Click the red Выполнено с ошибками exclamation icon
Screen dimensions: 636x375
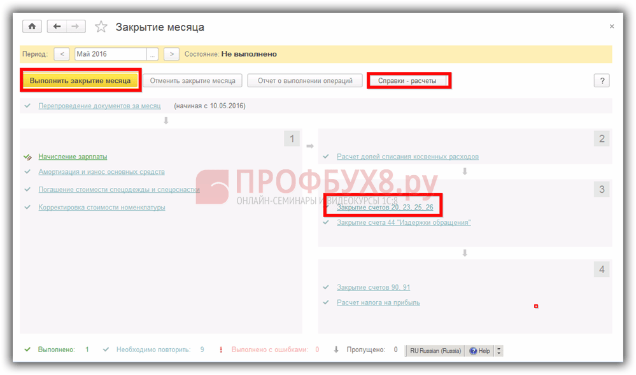click(221, 350)
